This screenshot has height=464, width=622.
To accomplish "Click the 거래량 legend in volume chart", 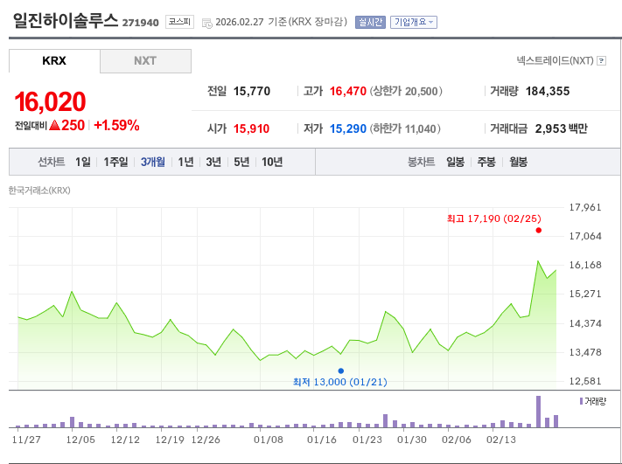I will 592,401.
